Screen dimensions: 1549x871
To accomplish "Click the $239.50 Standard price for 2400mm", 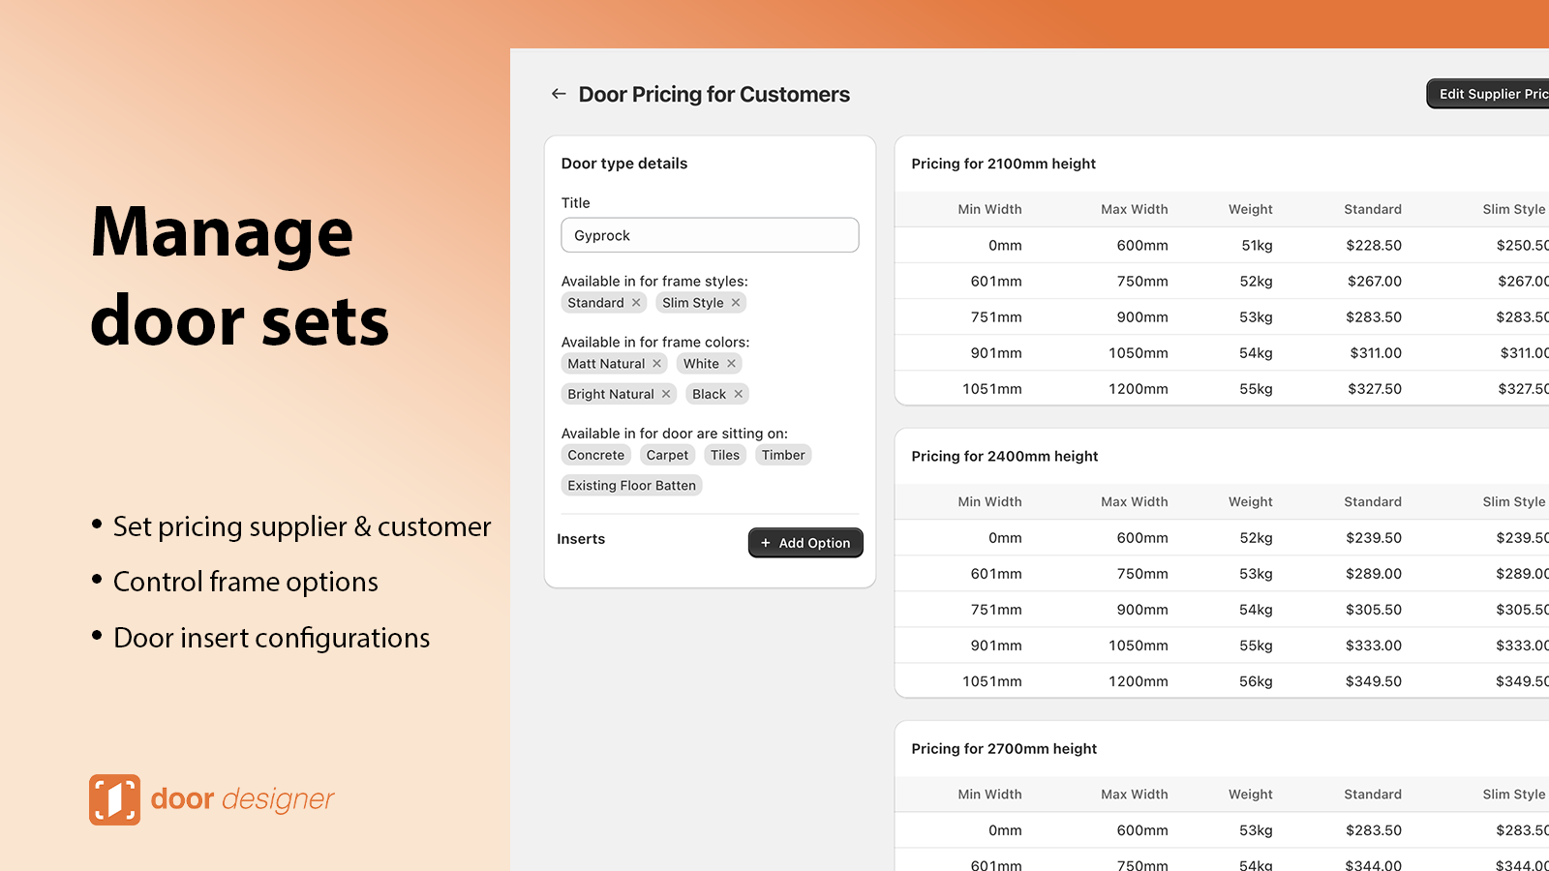I will pyautogui.click(x=1374, y=538).
